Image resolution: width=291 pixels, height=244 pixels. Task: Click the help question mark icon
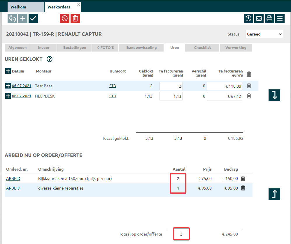point(50,59)
